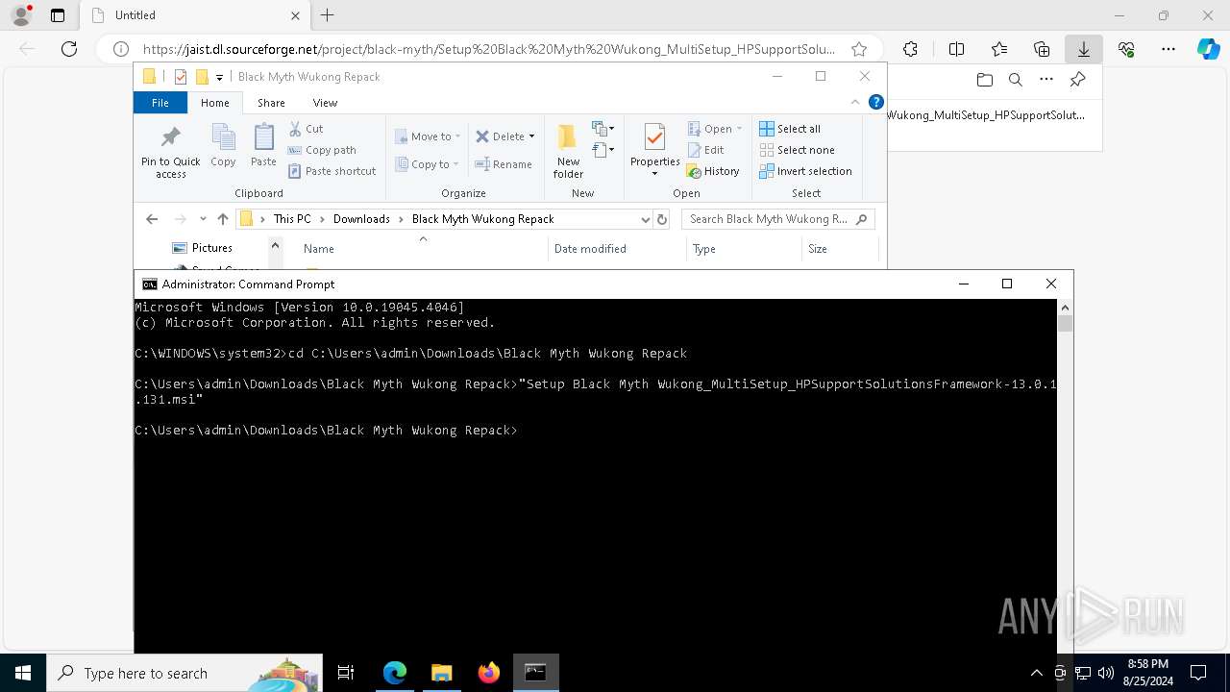Refresh the Edge browser page
This screenshot has height=692, width=1230.
(x=69, y=49)
